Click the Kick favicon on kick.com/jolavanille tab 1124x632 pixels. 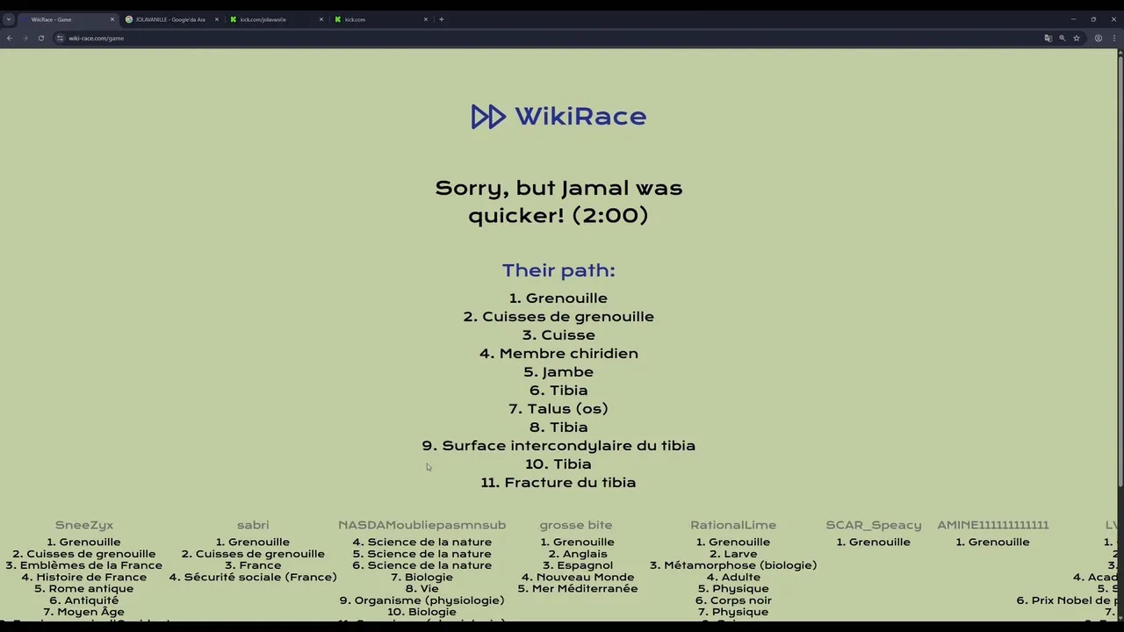pyautogui.click(x=234, y=19)
